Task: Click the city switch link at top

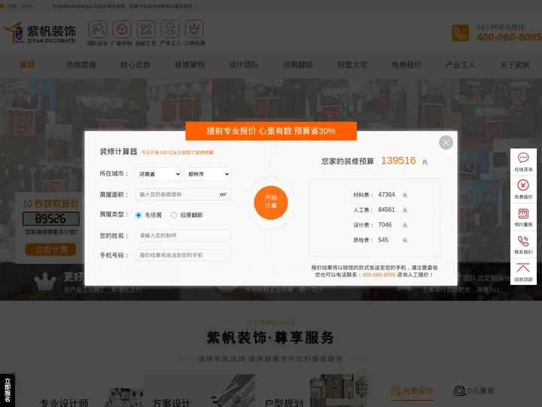Action: click(x=28, y=6)
